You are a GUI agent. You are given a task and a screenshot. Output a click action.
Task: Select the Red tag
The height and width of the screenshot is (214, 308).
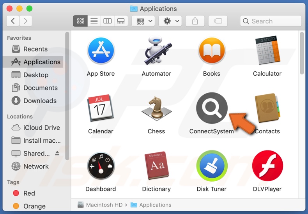[29, 193]
